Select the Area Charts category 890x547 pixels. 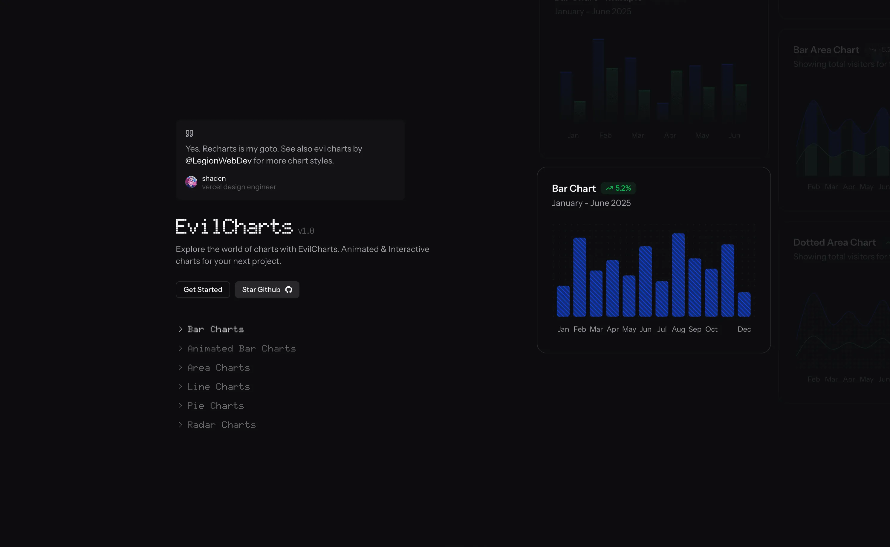(218, 368)
